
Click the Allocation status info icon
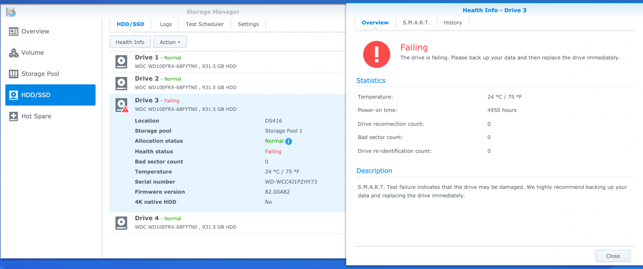click(x=288, y=141)
